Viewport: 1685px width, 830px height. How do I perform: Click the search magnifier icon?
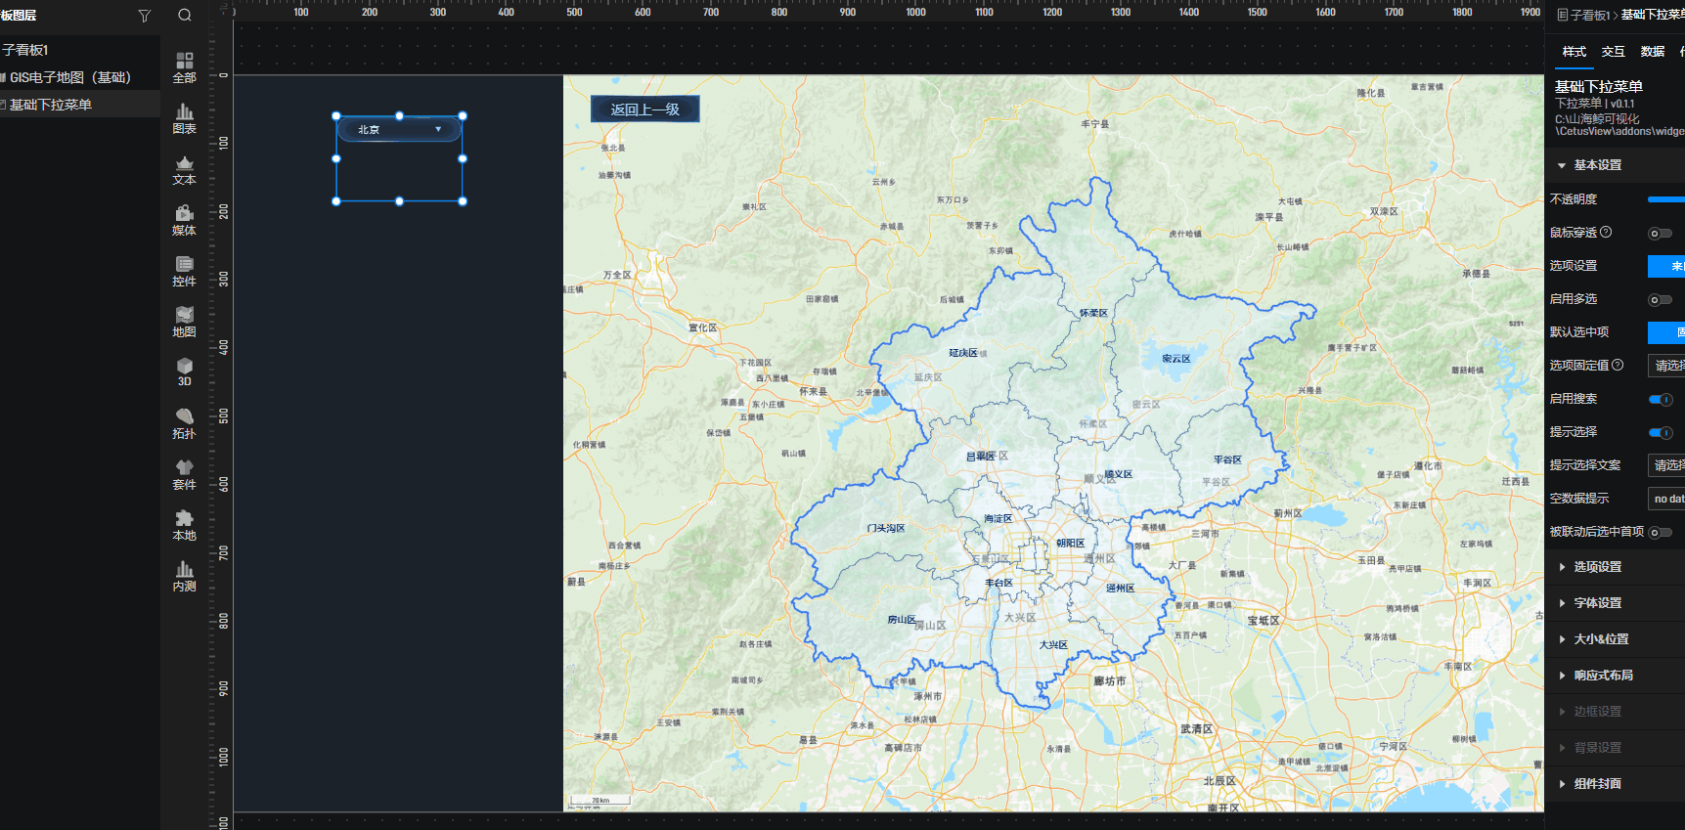tap(185, 16)
